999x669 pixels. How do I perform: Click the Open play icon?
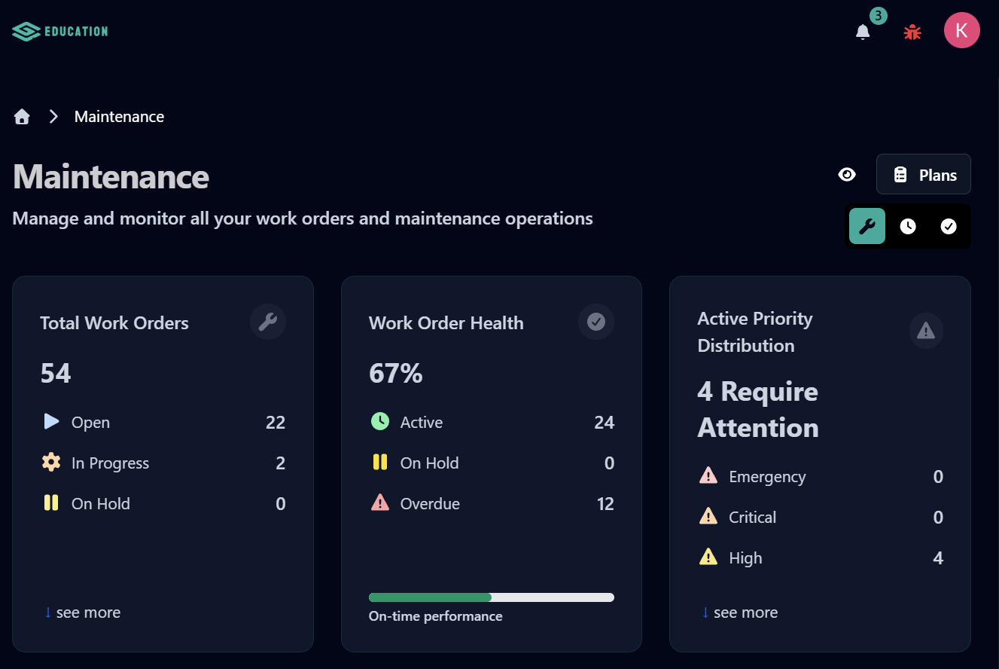point(51,422)
